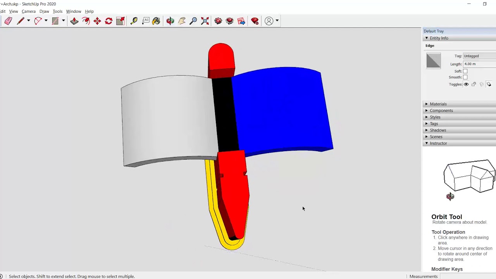Open the Extension Warehouse

click(230, 21)
